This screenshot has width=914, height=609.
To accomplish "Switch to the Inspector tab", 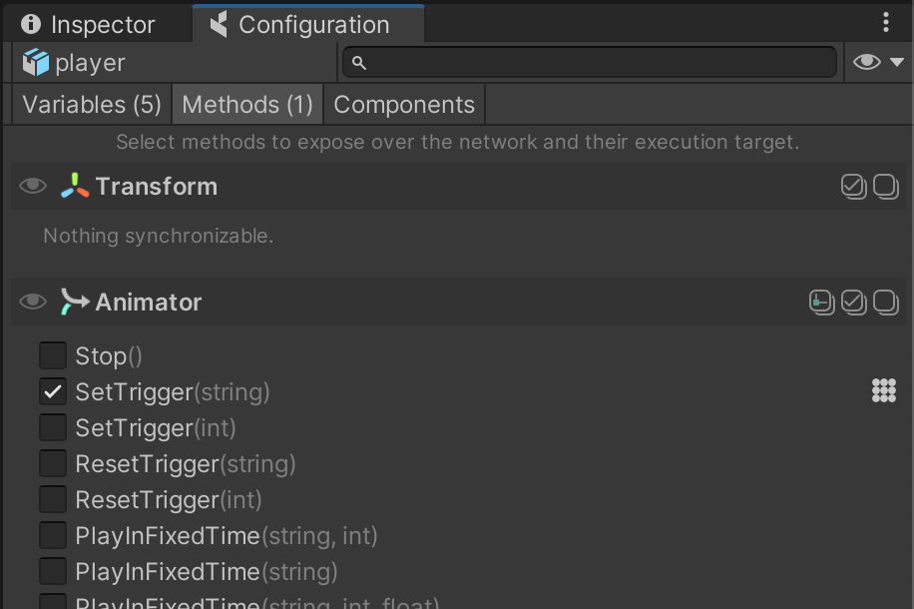I will [89, 25].
